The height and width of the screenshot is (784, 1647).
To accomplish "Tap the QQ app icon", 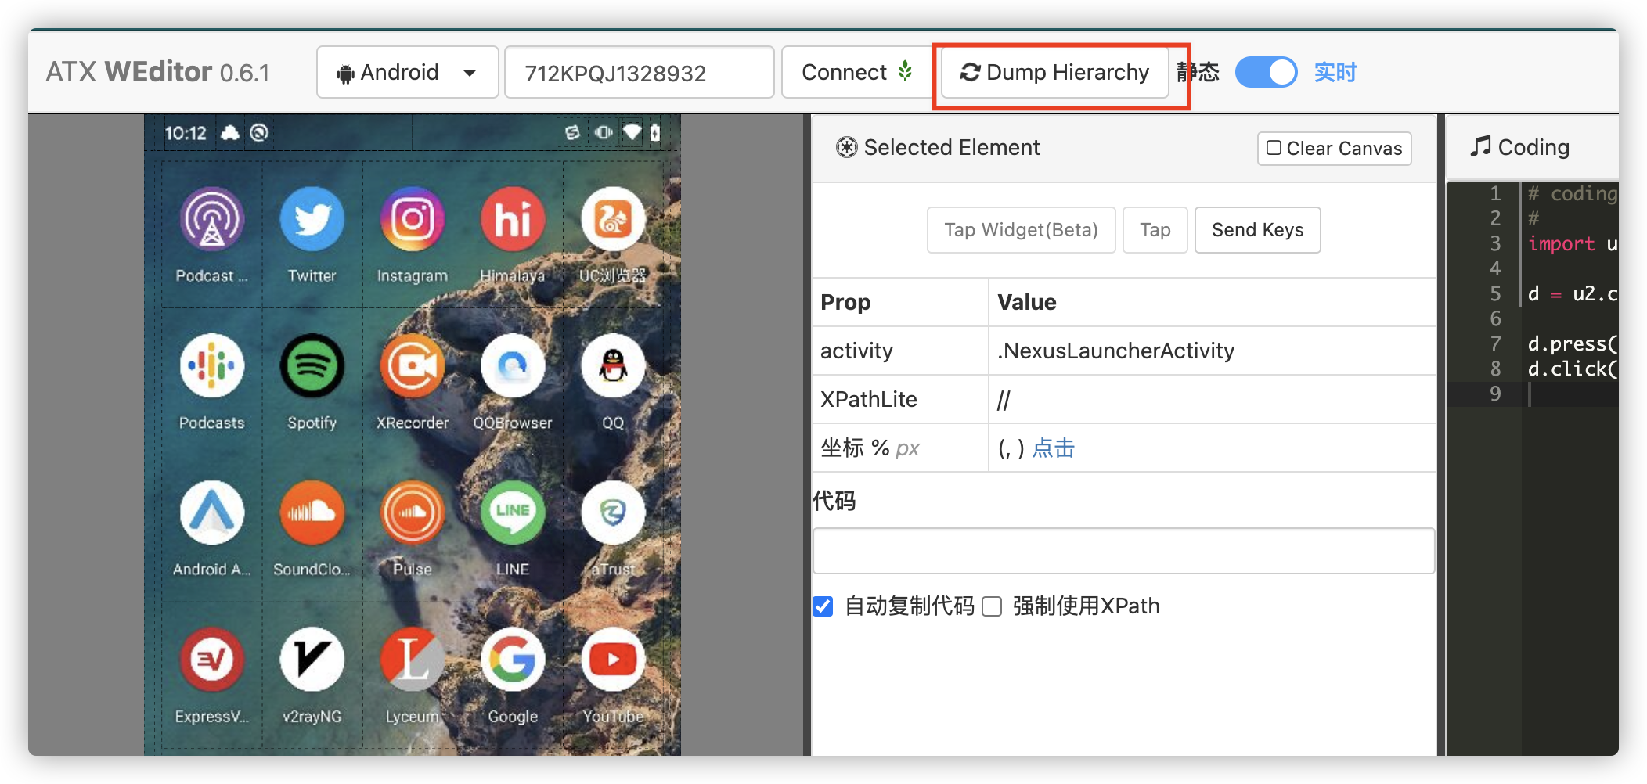I will (x=613, y=366).
